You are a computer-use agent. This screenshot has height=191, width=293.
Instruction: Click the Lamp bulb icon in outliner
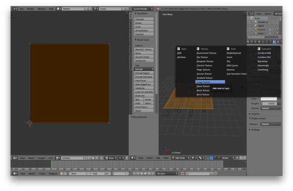[x=256, y=33]
